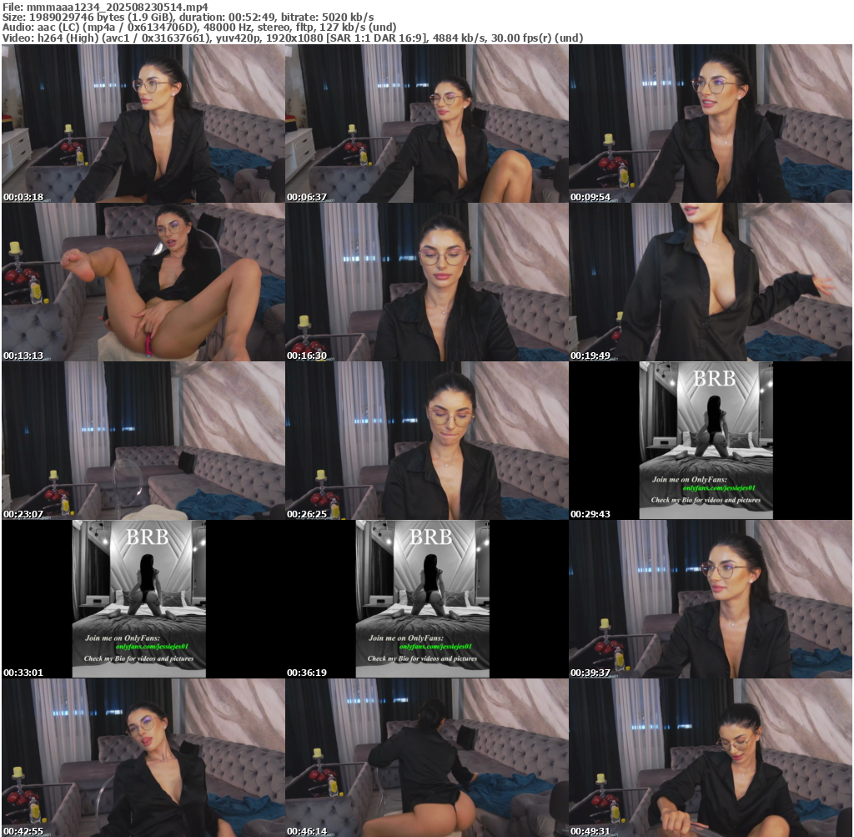The width and height of the screenshot is (854, 837).
Task: Open the frame thumbnail at 00:03:18
Action: pyautogui.click(x=143, y=124)
